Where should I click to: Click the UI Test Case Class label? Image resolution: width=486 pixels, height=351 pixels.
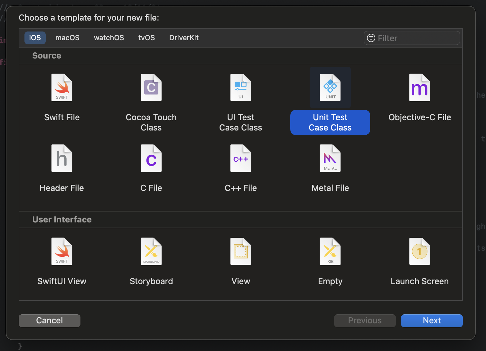point(241,122)
